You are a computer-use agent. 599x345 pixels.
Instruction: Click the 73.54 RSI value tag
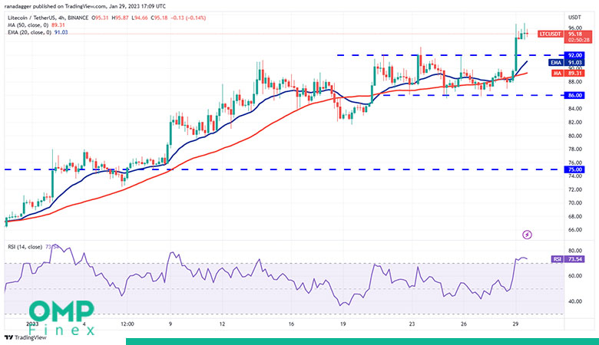574,259
